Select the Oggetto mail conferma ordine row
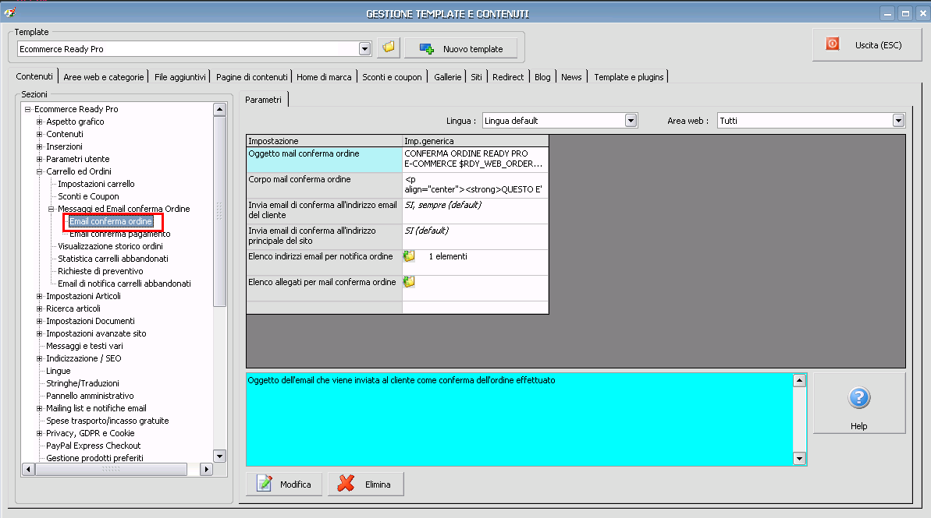Image resolution: width=931 pixels, height=518 pixels. click(397, 160)
